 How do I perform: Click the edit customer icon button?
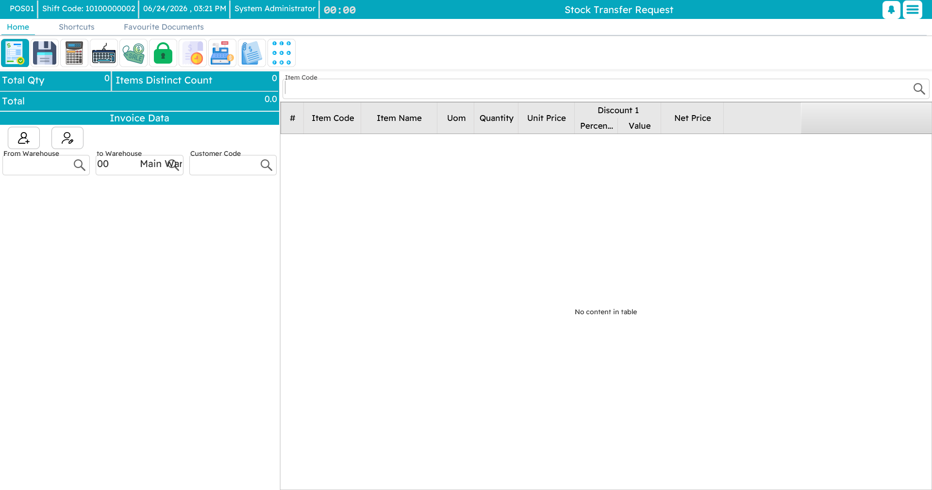[67, 138]
